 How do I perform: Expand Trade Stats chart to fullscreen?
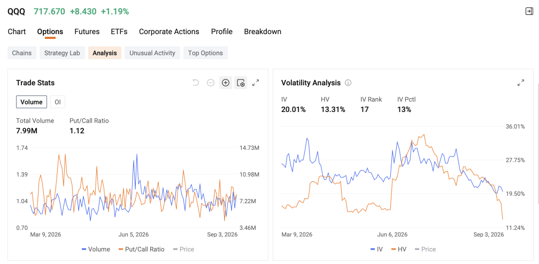256,83
